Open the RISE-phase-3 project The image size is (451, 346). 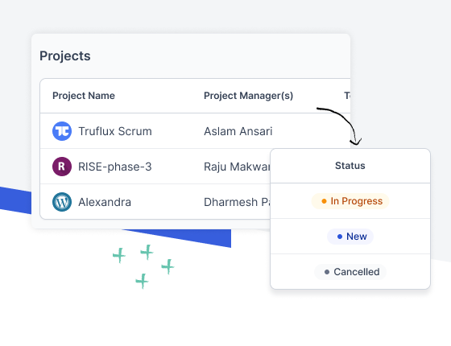point(114,167)
